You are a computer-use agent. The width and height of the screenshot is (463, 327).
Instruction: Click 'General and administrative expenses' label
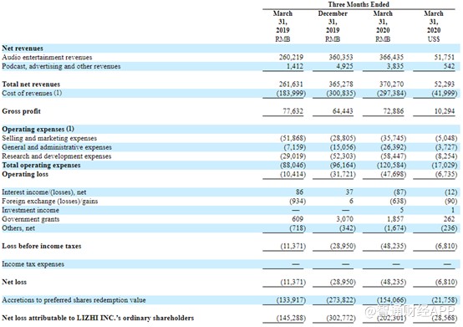point(57,147)
